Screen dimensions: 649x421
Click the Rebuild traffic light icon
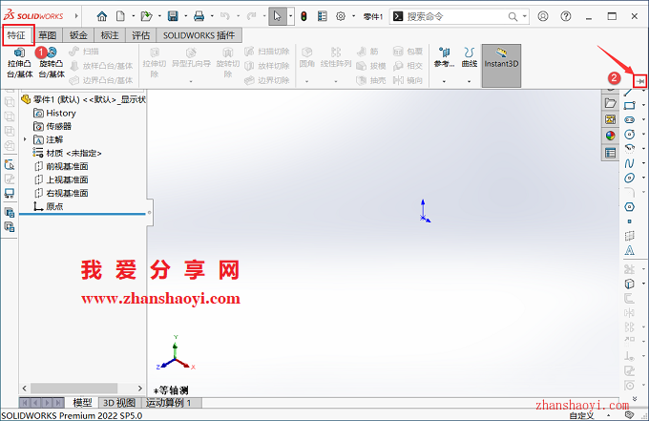click(x=304, y=16)
